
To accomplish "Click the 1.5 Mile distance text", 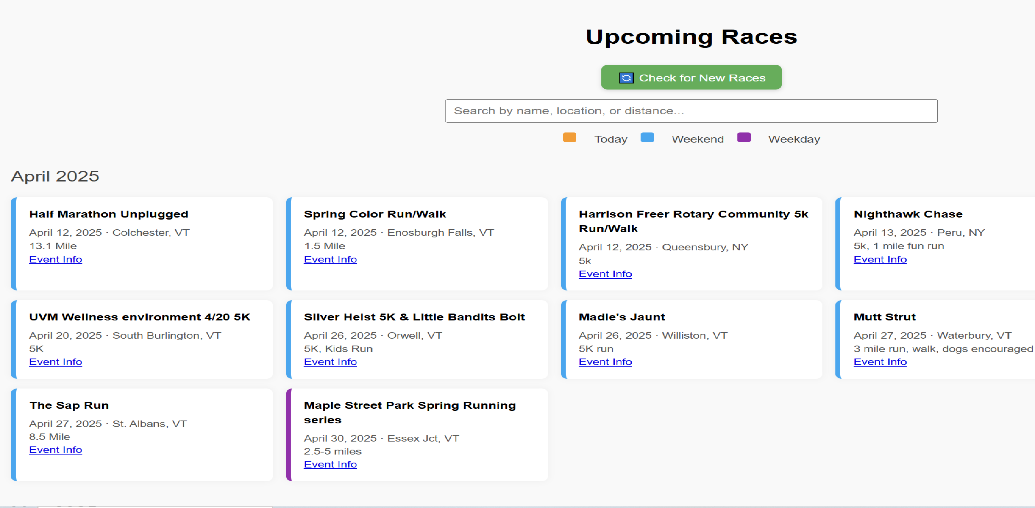I will [x=325, y=246].
